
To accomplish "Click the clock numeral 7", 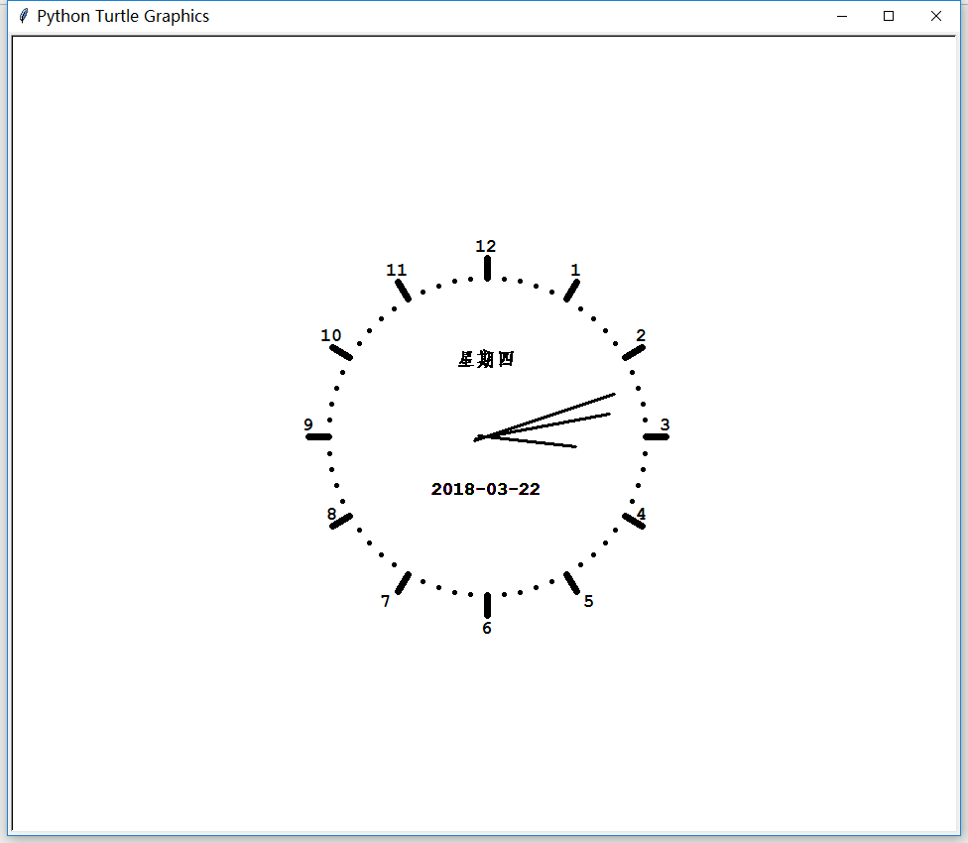I will point(385,601).
